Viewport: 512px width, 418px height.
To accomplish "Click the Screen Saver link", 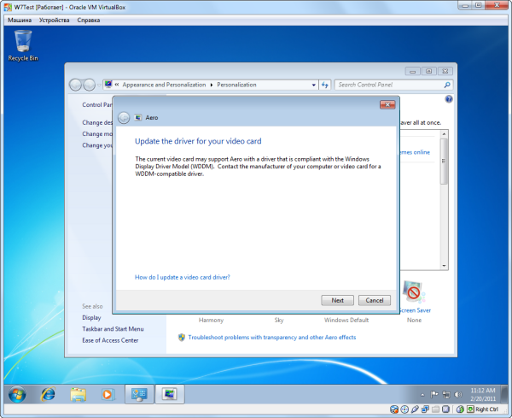I will (x=415, y=310).
